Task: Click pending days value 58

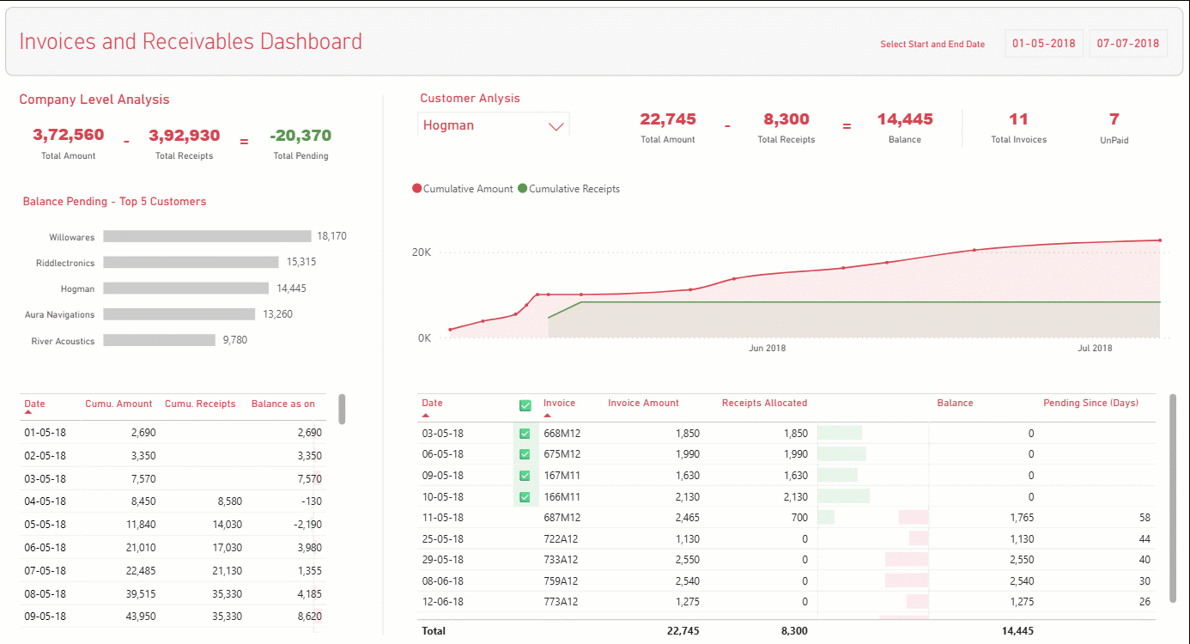Action: [1144, 518]
